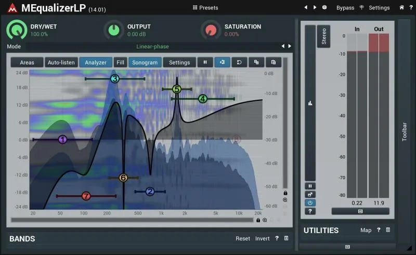
Task: Click the MeldaProduction logo icon
Action: click(x=12, y=8)
